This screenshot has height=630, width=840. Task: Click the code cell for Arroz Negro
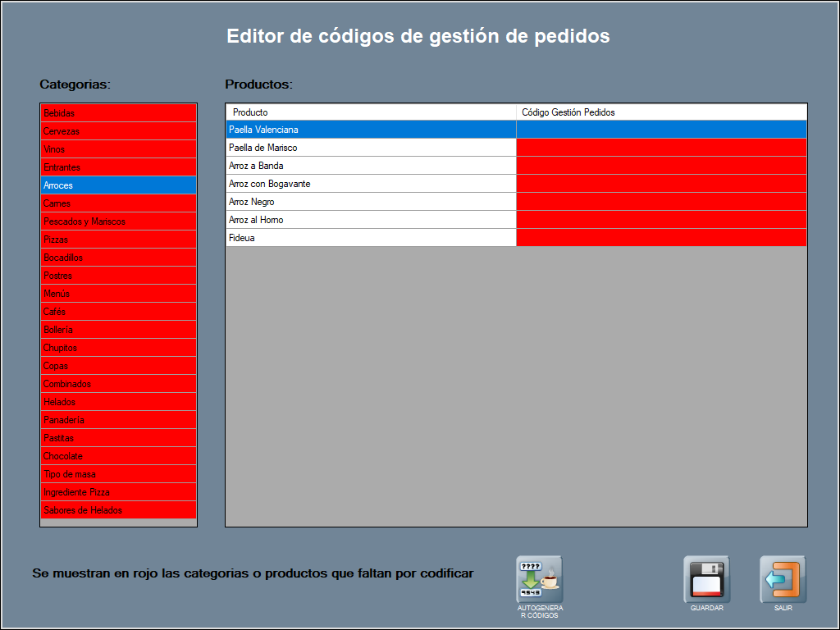click(661, 202)
